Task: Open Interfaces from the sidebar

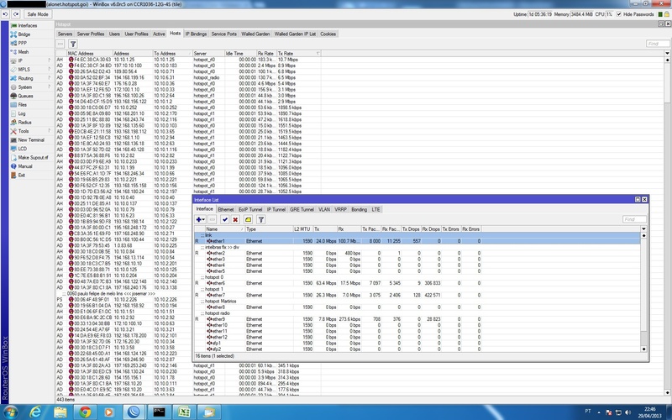Action: 28,26
